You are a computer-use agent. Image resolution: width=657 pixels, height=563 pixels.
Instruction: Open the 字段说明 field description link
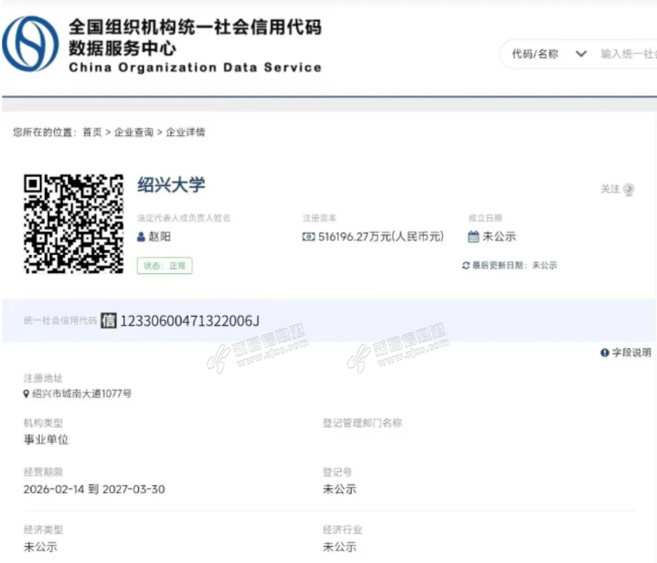click(631, 353)
